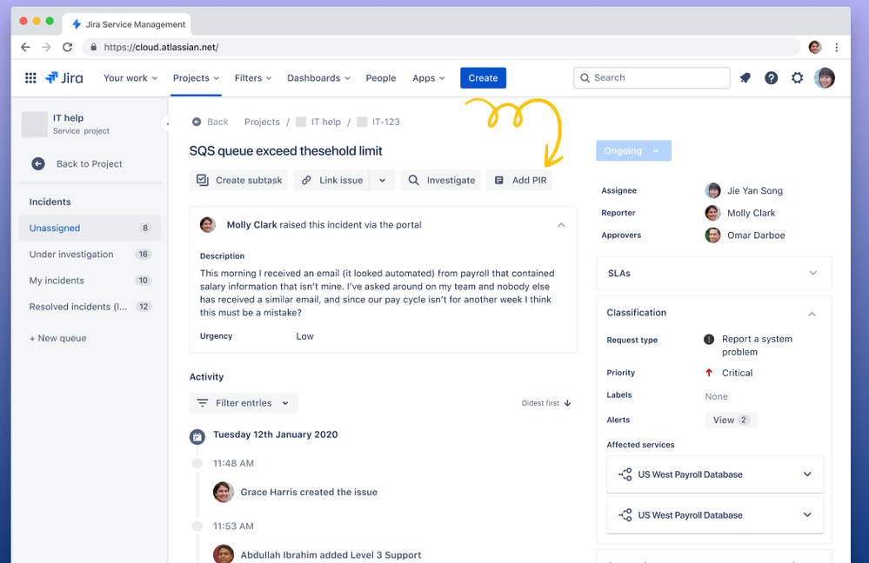Collapse the Classification section
Viewport: 869px width, 563px height.
(x=812, y=314)
